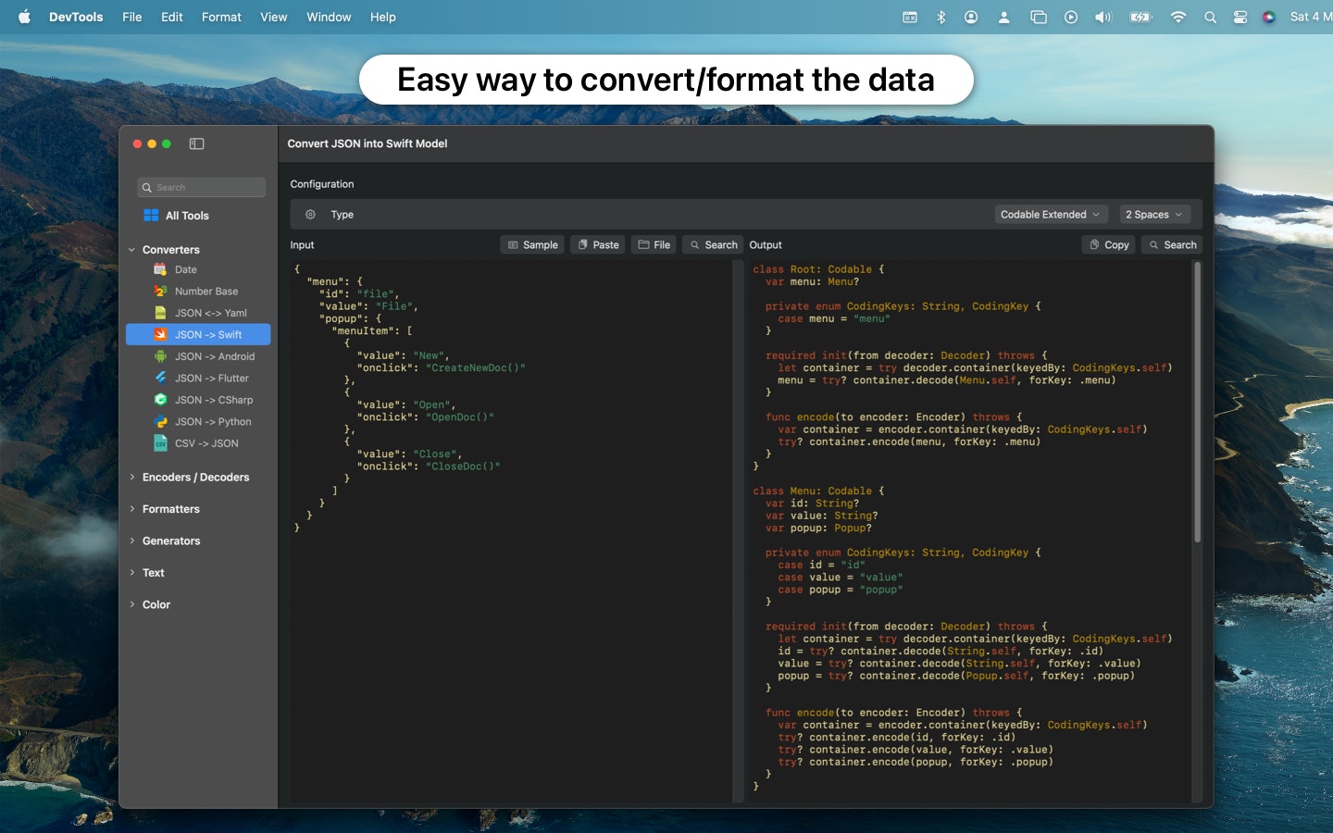Click the sound volume menu icon
This screenshot has width=1333, height=833.
pyautogui.click(x=1103, y=17)
